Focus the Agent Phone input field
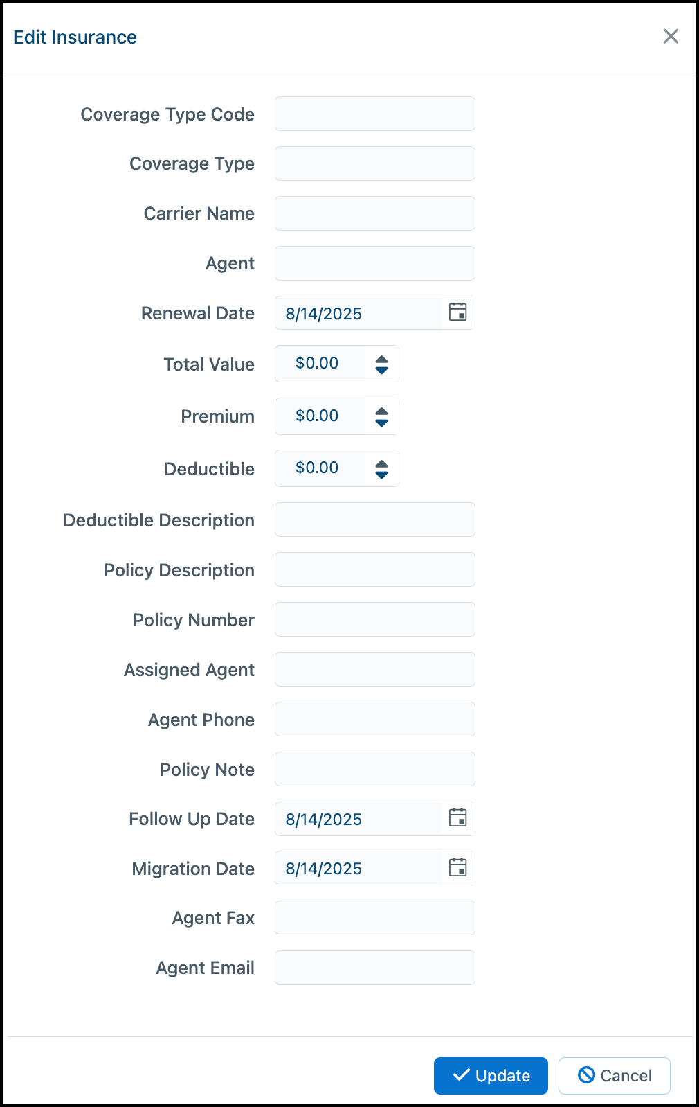This screenshot has width=699, height=1107. coord(374,719)
